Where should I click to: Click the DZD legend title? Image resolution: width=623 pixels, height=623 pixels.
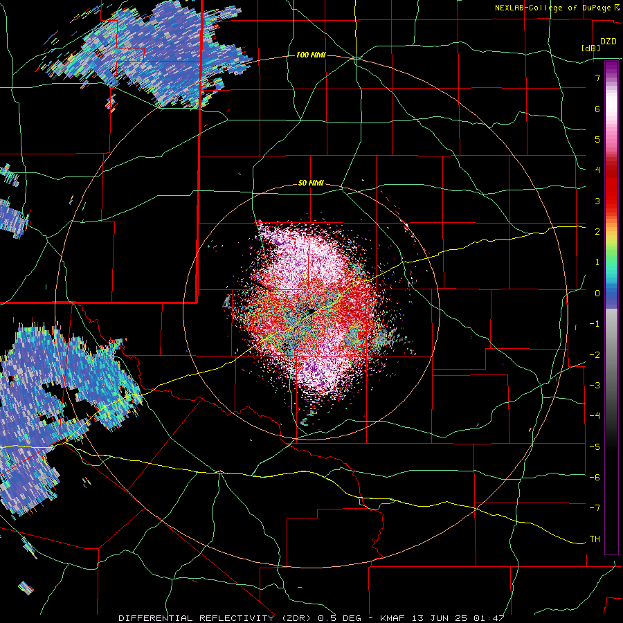[x=608, y=42]
